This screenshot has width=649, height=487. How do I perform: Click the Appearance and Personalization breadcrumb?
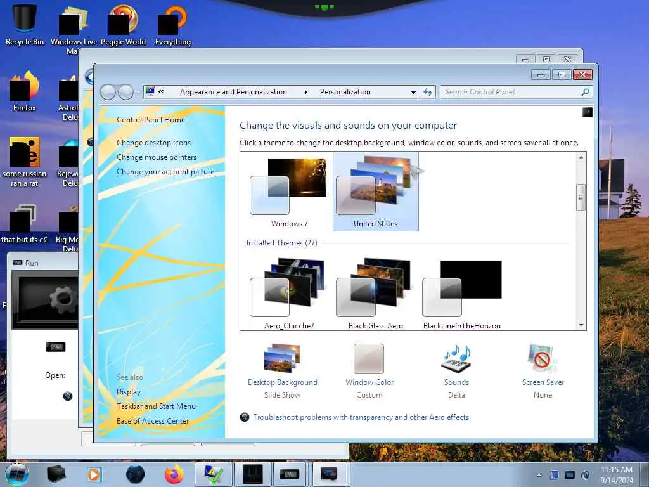(x=233, y=92)
